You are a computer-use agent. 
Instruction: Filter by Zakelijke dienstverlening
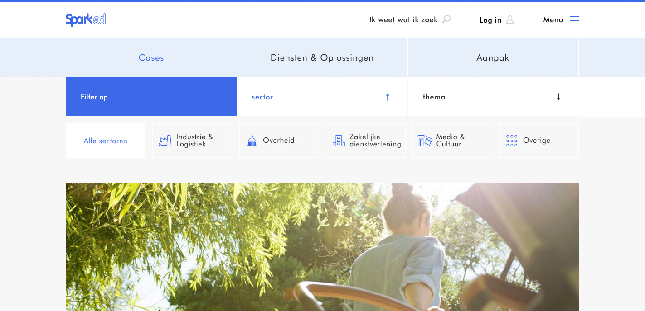366,141
